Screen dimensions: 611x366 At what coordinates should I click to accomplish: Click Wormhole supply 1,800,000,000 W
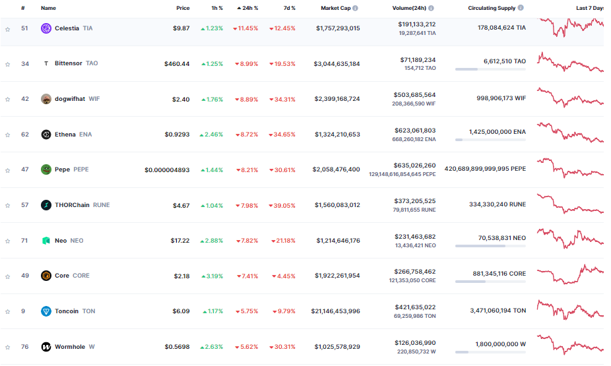coord(501,344)
